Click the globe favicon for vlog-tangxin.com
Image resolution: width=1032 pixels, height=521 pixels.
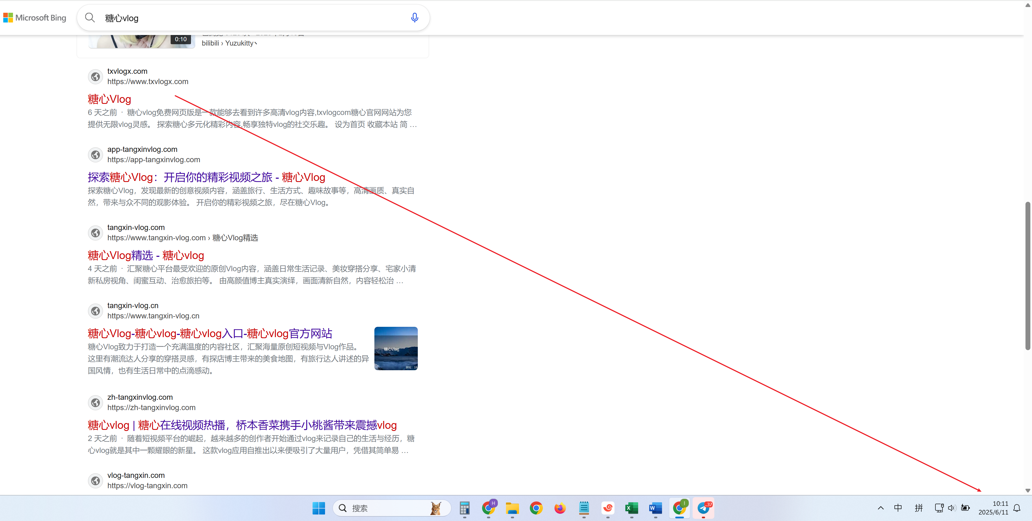pos(95,481)
